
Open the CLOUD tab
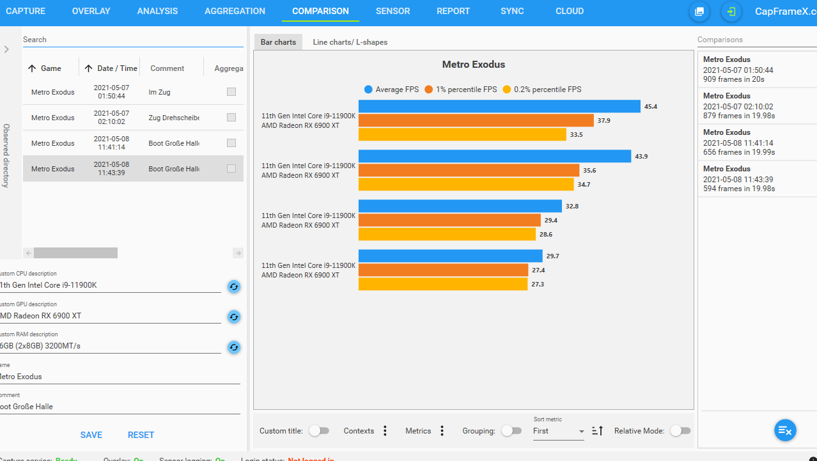(x=570, y=11)
